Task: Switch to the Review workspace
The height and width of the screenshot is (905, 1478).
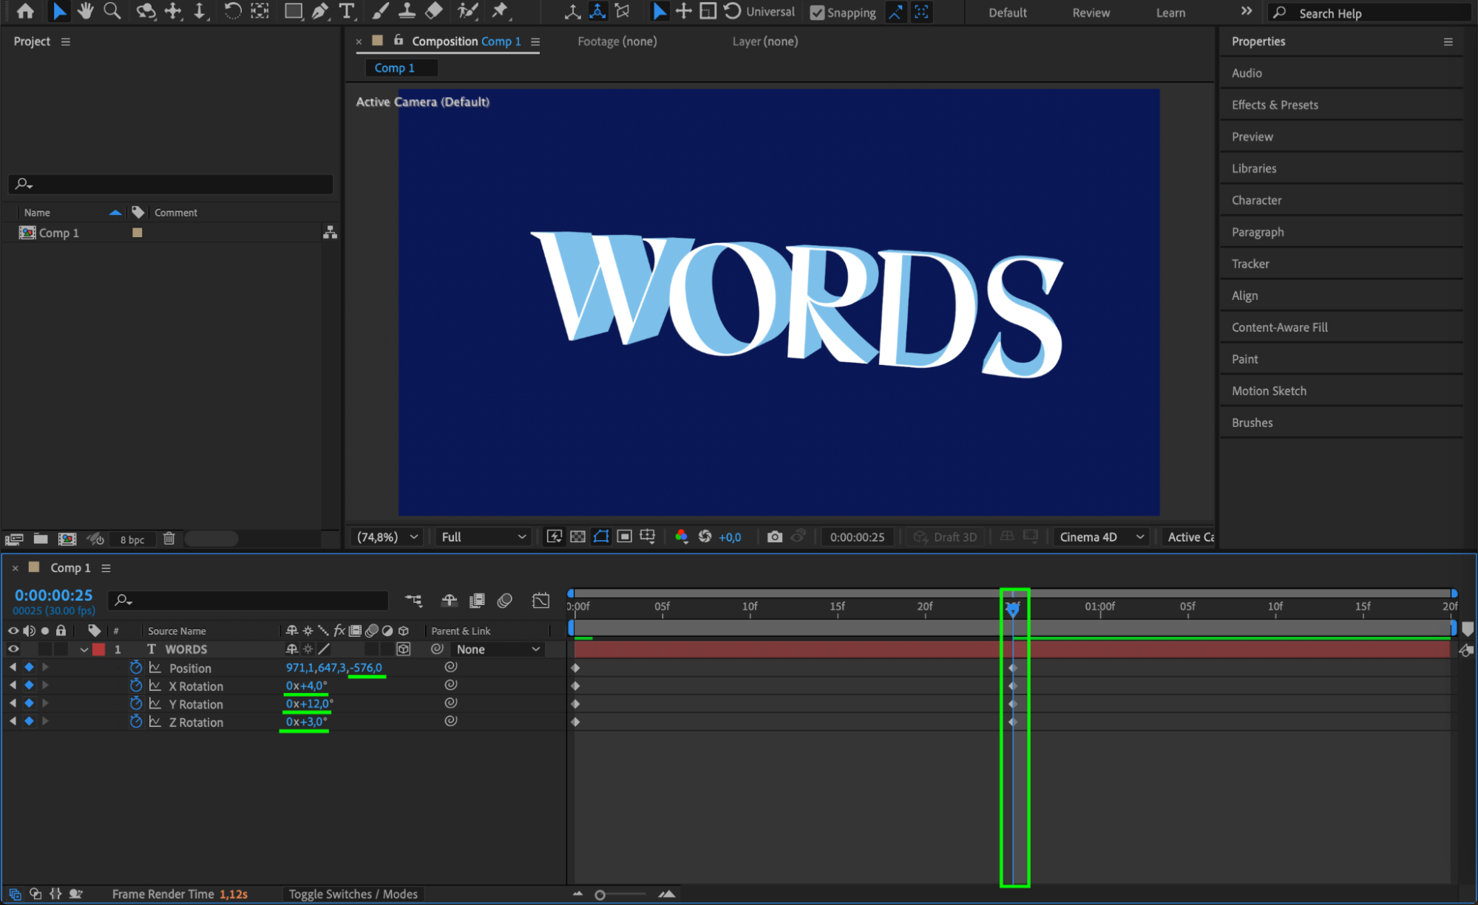Action: (1091, 13)
